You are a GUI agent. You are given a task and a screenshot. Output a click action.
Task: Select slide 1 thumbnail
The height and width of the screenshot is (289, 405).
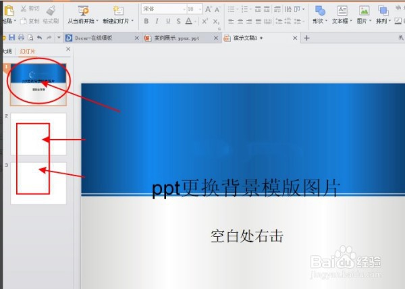(38, 84)
